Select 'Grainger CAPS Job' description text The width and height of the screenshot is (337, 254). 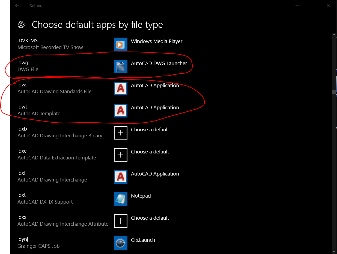coord(38,246)
